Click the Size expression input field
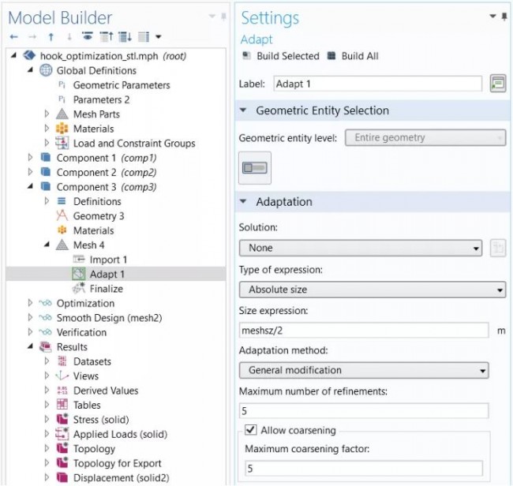Viewport: 513px width, 486px height. 363,331
